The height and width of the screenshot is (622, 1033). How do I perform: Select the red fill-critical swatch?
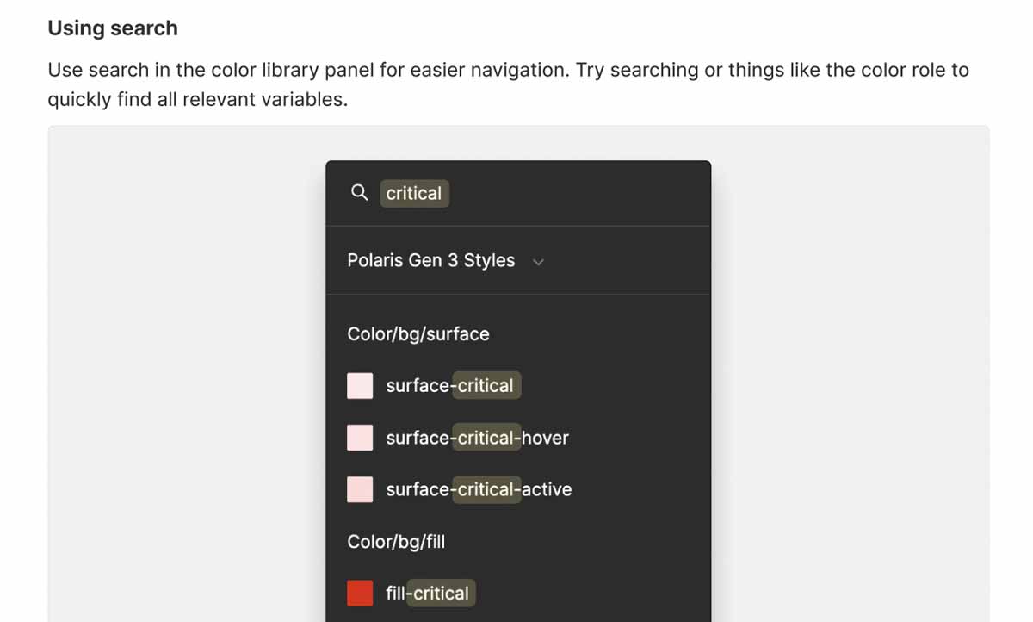360,593
